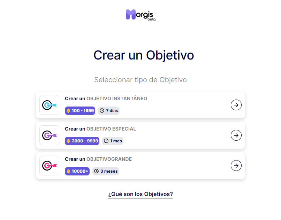Click the 7 días clock badge
The width and height of the screenshot is (281, 220).
tap(109, 111)
